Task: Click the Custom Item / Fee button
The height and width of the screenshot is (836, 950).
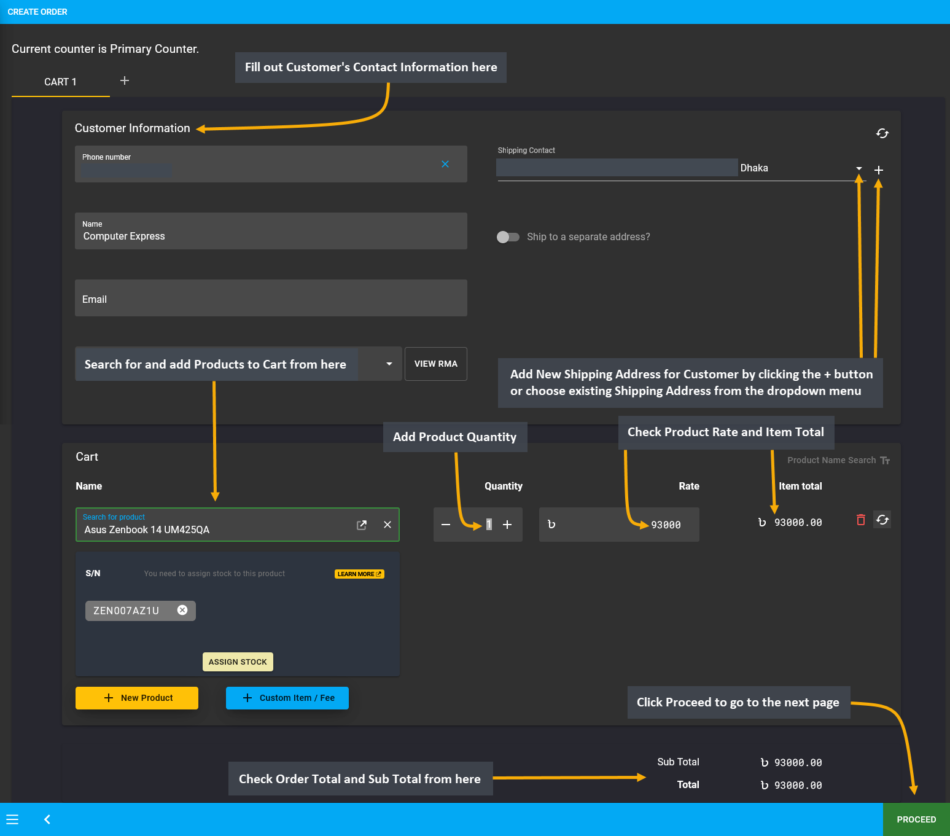Action: pos(287,698)
